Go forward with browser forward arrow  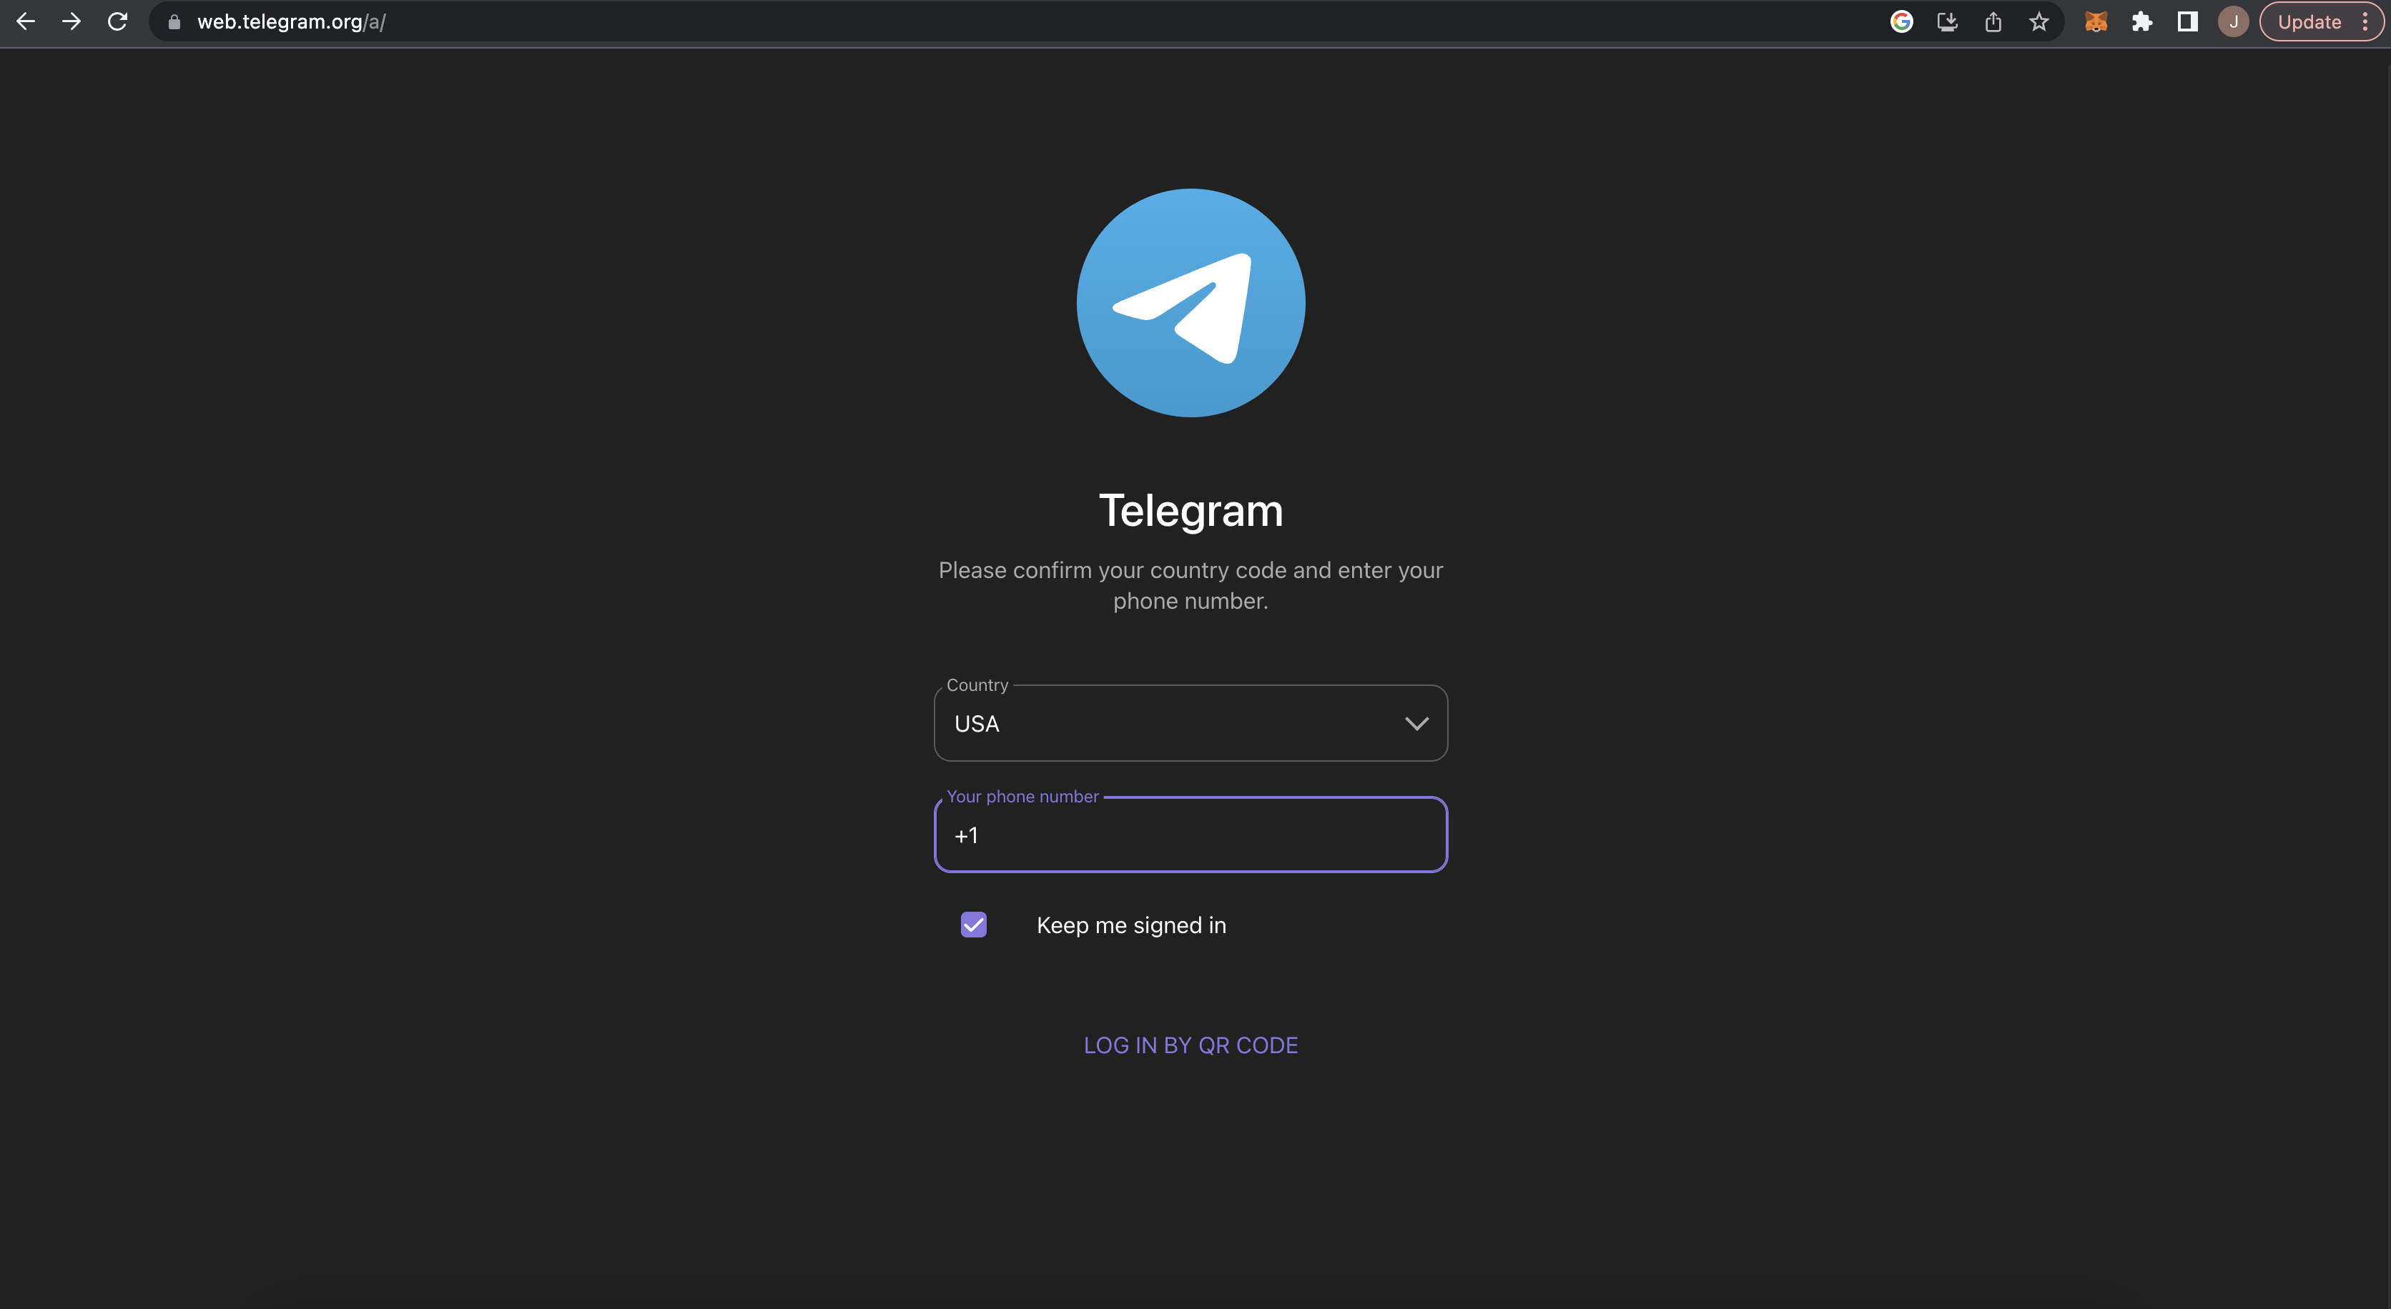click(x=72, y=21)
